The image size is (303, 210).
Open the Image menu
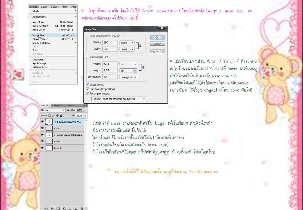[34, 7]
